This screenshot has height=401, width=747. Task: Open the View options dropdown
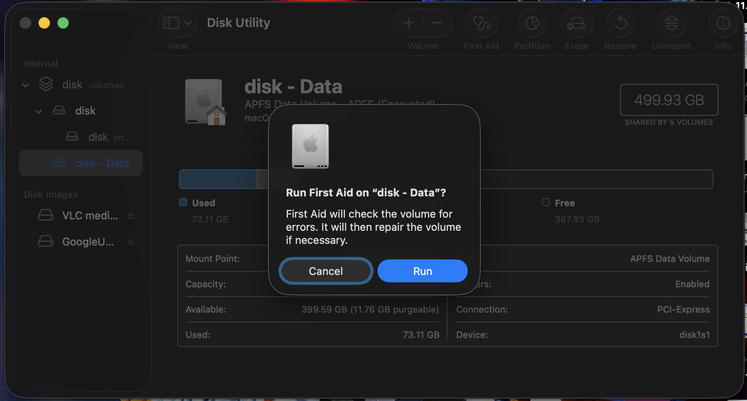[177, 23]
